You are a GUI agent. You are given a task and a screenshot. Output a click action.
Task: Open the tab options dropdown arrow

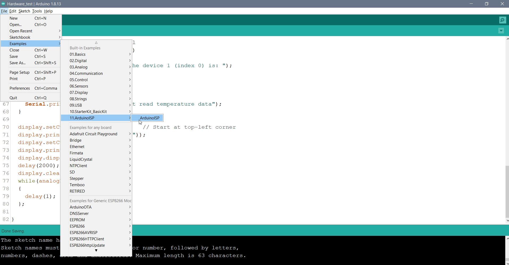point(501,31)
